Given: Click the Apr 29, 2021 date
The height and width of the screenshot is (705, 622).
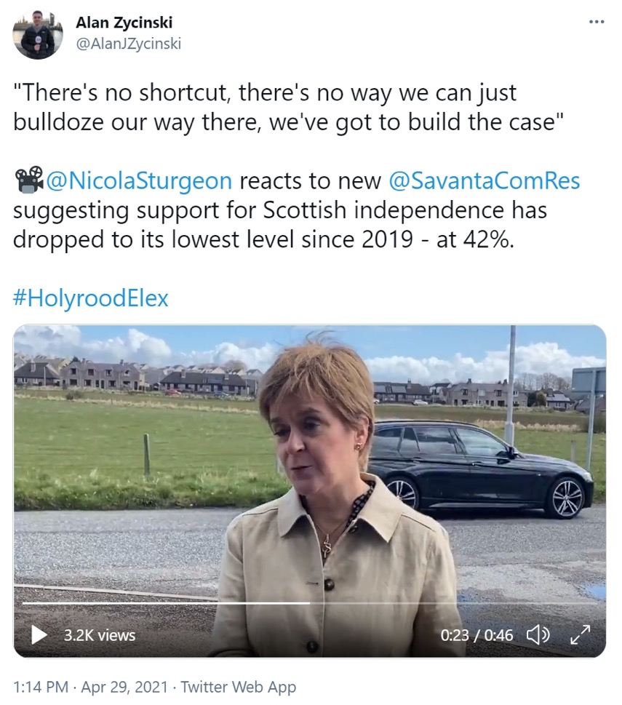Looking at the screenshot, I should tap(126, 686).
